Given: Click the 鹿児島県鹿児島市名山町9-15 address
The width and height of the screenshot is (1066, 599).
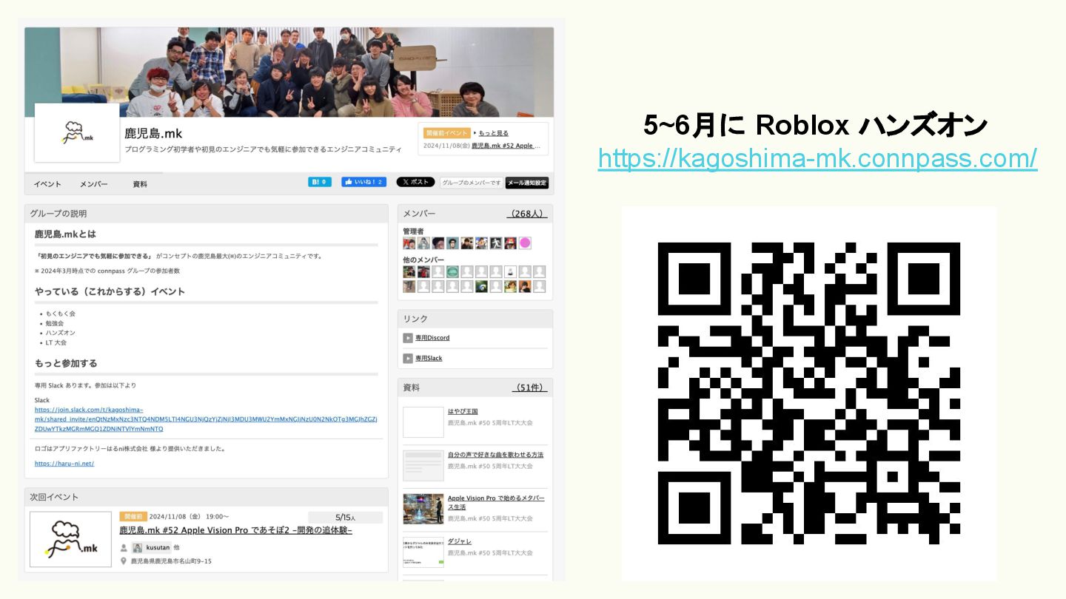Looking at the screenshot, I should [171, 561].
